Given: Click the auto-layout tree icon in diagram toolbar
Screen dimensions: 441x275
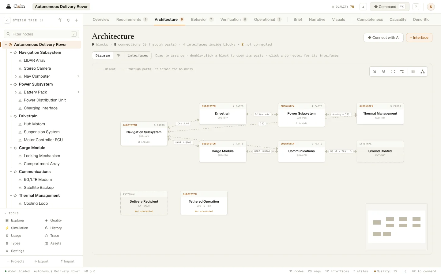Looking at the screenshot, I should click(x=402, y=71).
